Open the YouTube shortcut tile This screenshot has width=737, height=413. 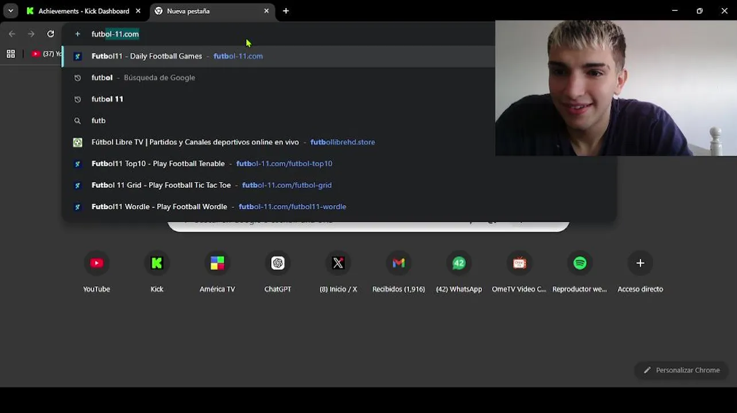click(x=96, y=273)
